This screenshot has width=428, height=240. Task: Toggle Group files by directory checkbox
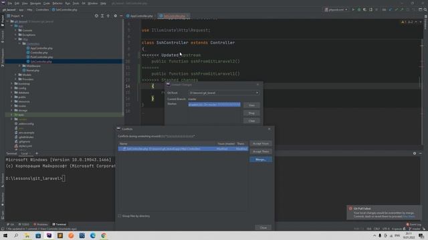coord(120,216)
